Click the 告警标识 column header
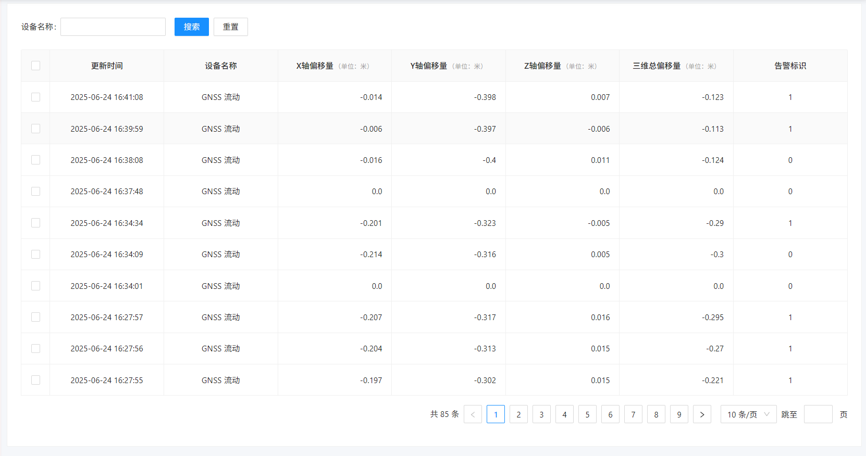Screen dimensions: 866x456 [790, 66]
